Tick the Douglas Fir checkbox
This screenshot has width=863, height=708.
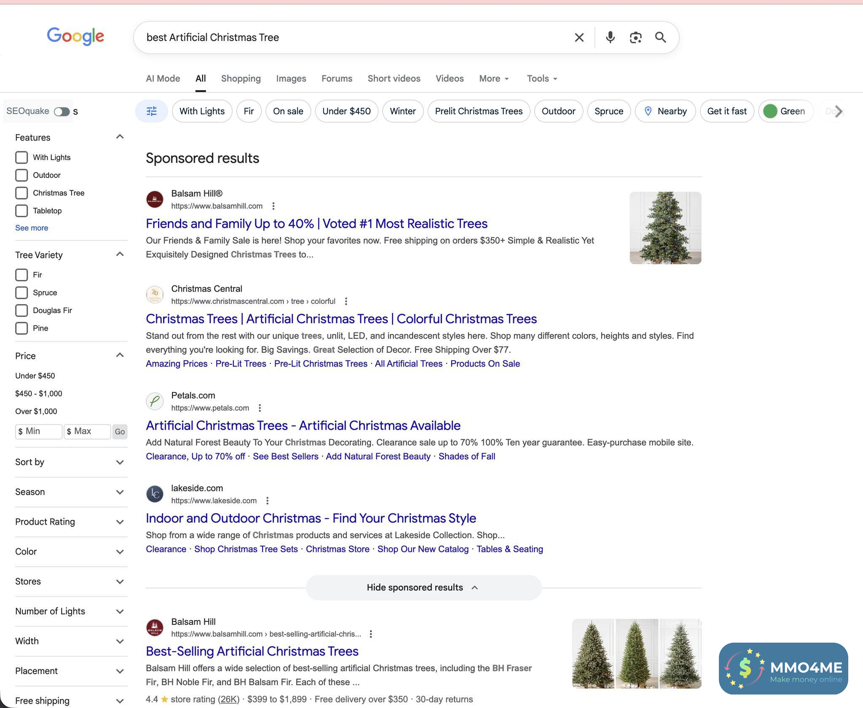click(21, 310)
